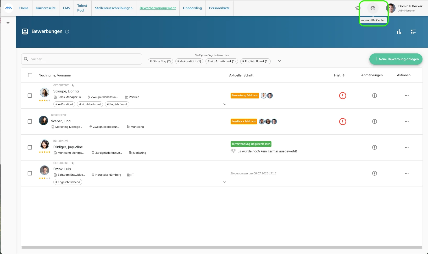Show the Anmerkungen info icon for Stroupe, Donna
This screenshot has width=428, height=254.
pyautogui.click(x=374, y=96)
